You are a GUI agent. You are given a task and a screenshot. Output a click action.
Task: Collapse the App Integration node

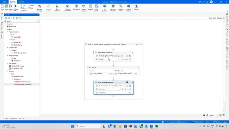point(8,32)
